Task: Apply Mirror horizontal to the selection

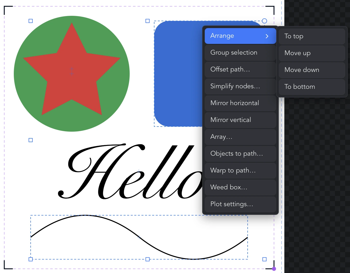Action: 240,103
